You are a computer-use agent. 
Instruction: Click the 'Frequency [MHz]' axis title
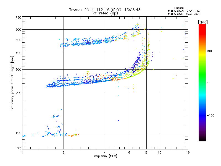(105, 156)
